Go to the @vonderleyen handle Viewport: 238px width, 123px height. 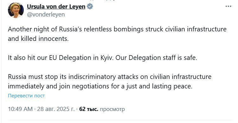tap(46, 15)
